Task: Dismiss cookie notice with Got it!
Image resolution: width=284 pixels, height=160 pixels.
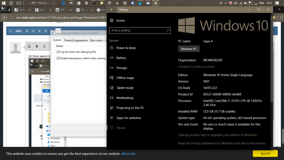Action: [265, 153]
